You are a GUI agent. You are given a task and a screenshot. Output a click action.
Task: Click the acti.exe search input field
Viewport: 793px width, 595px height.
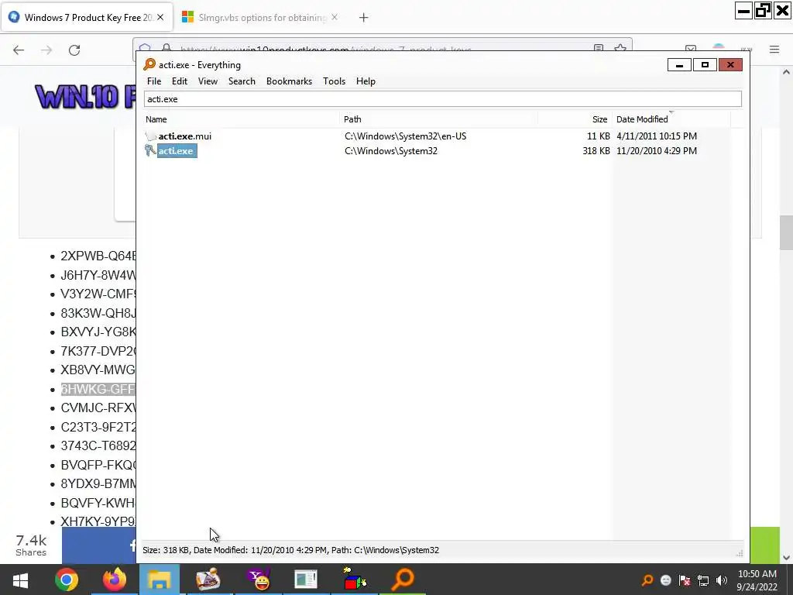point(442,99)
